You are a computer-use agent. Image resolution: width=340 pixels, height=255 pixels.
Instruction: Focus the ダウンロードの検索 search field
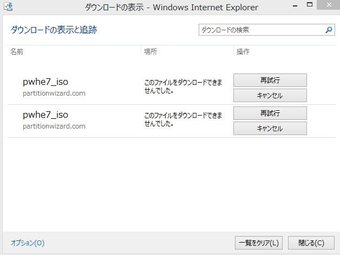(x=267, y=30)
